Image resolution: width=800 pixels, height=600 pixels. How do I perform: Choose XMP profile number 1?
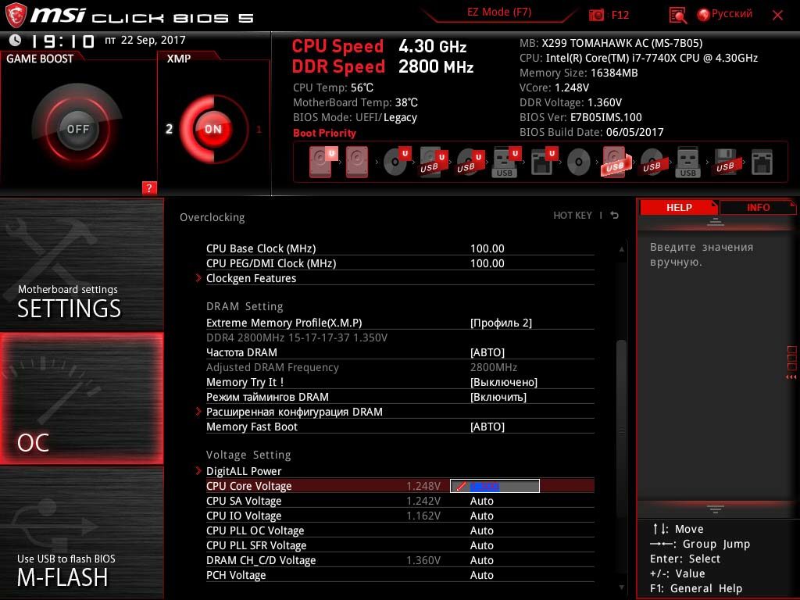point(259,130)
